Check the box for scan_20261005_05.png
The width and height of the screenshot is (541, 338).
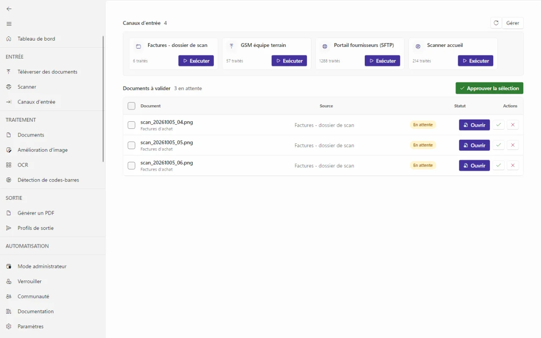pyautogui.click(x=131, y=145)
